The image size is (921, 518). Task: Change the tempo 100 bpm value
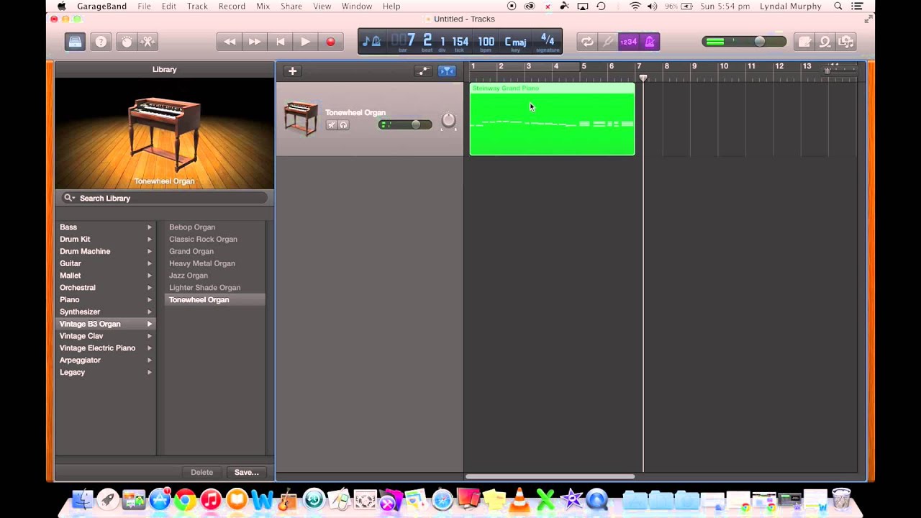point(486,42)
